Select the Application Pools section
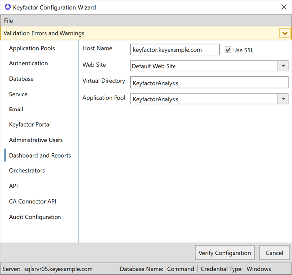The width and height of the screenshot is (292, 275). pyautogui.click(x=32, y=48)
